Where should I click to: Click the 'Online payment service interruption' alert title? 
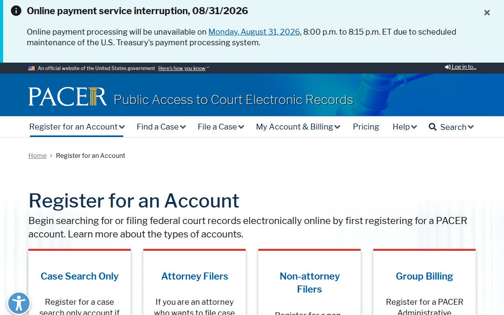coord(137,11)
